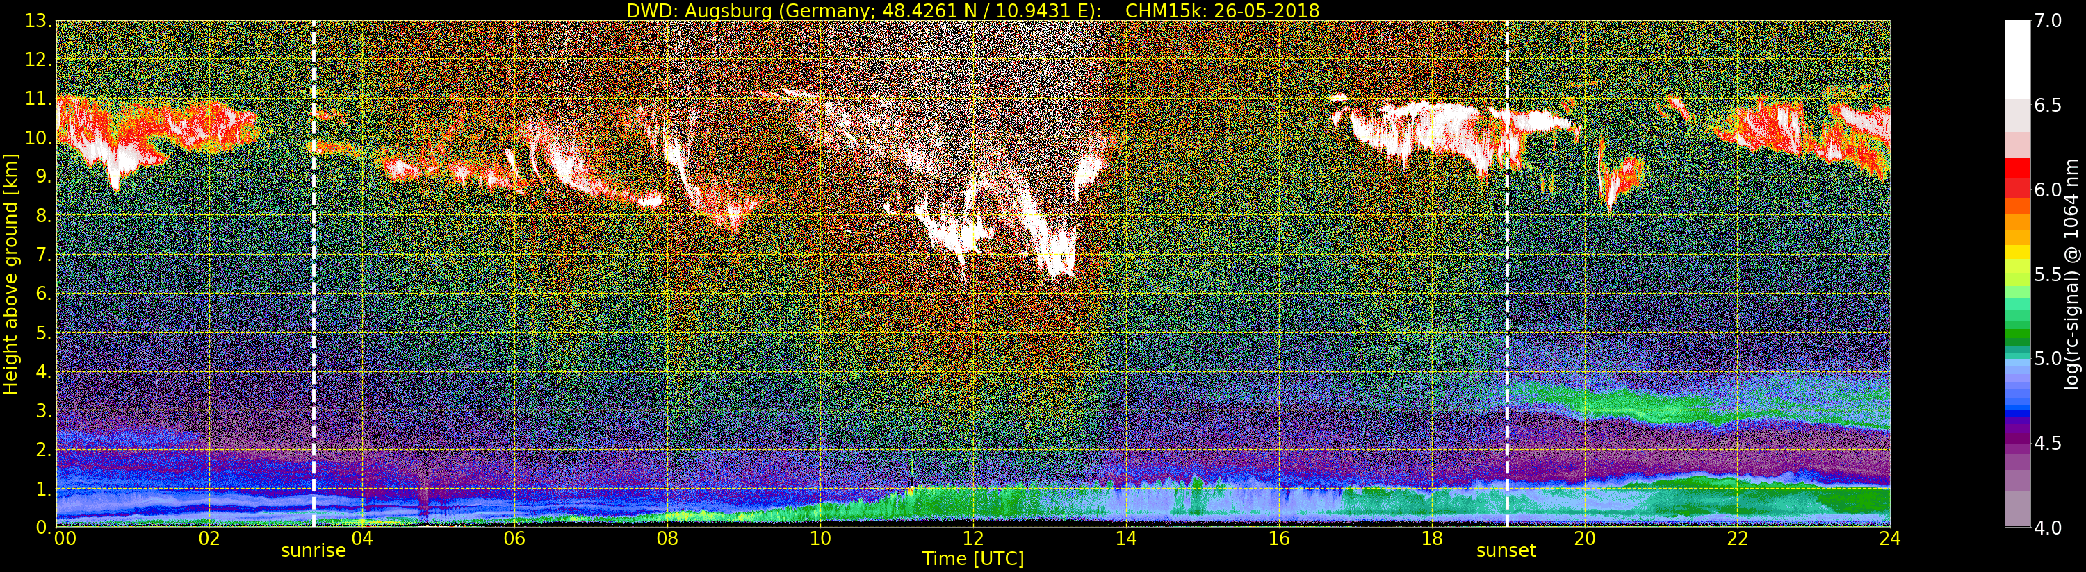Click the '16' time tick label
This screenshot has height=572, width=2086.
click(1279, 538)
